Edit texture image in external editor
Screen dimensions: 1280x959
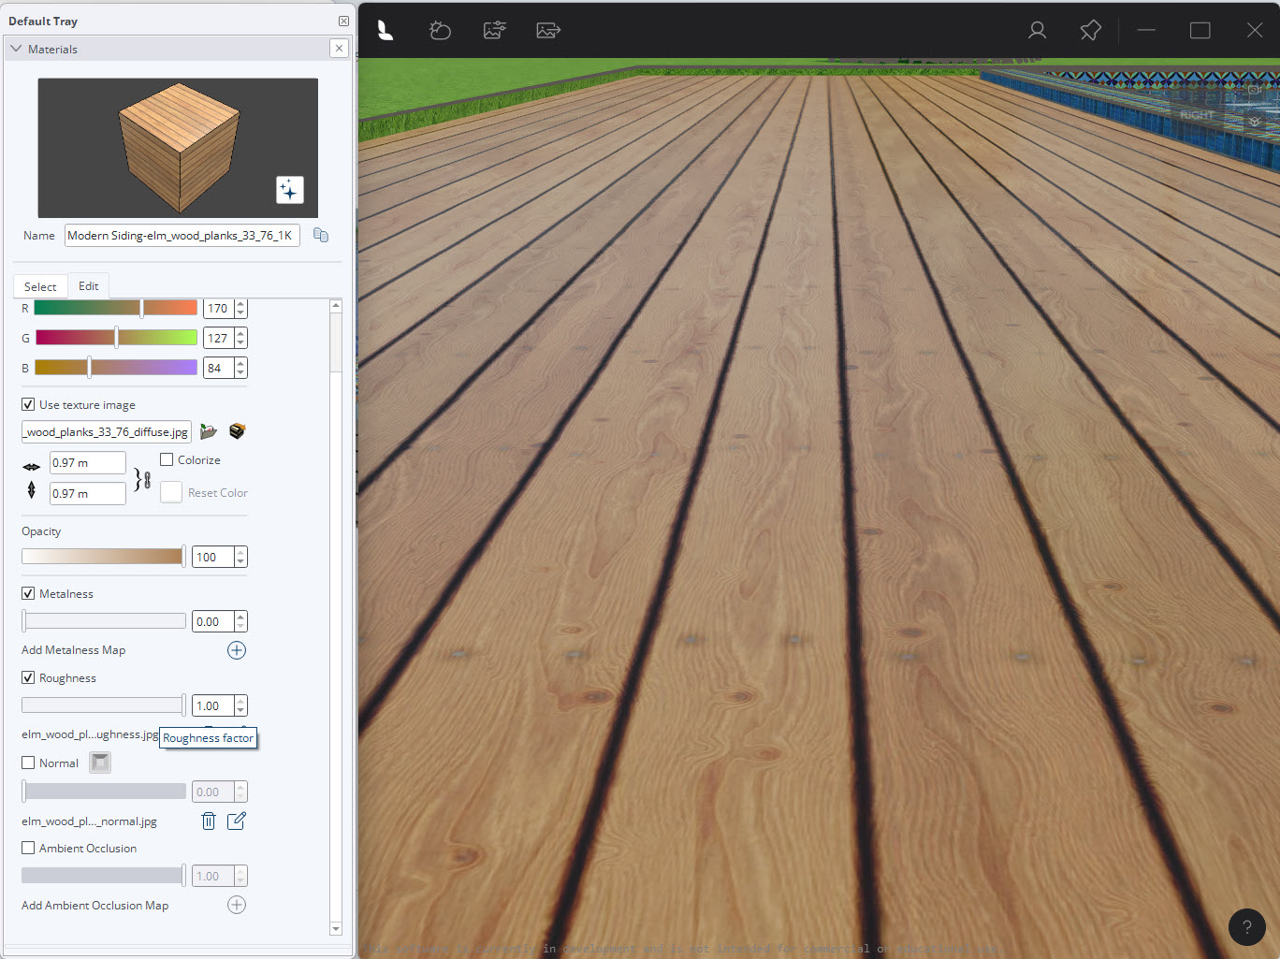[237, 431]
